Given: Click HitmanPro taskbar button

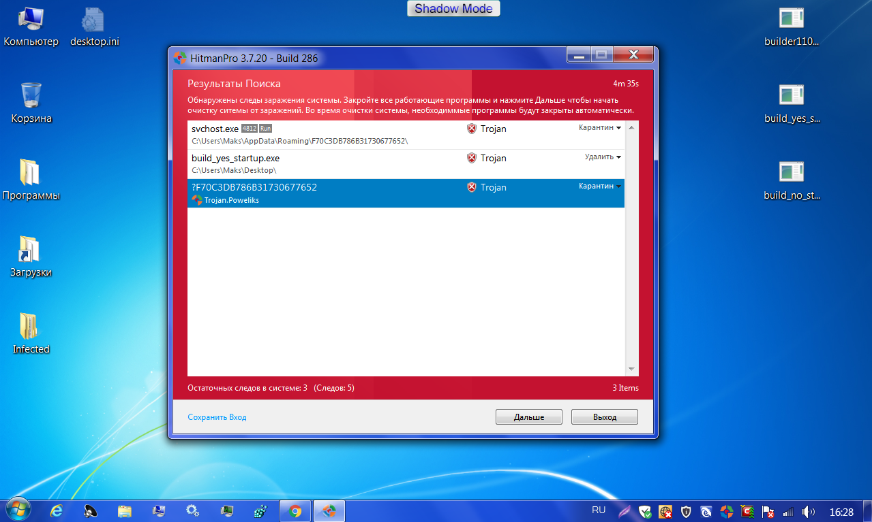Looking at the screenshot, I should point(329,510).
